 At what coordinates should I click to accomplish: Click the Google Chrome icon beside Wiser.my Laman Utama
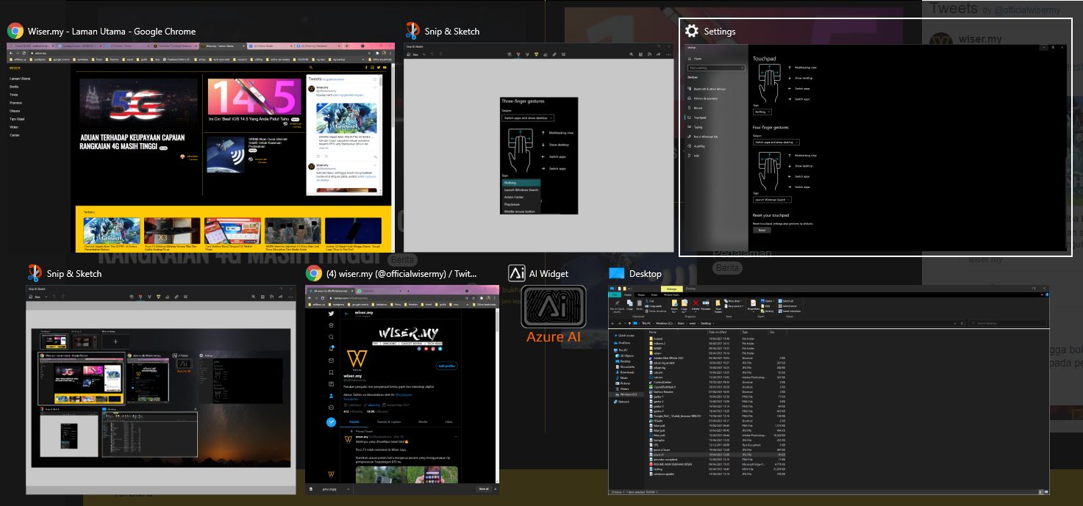click(15, 31)
